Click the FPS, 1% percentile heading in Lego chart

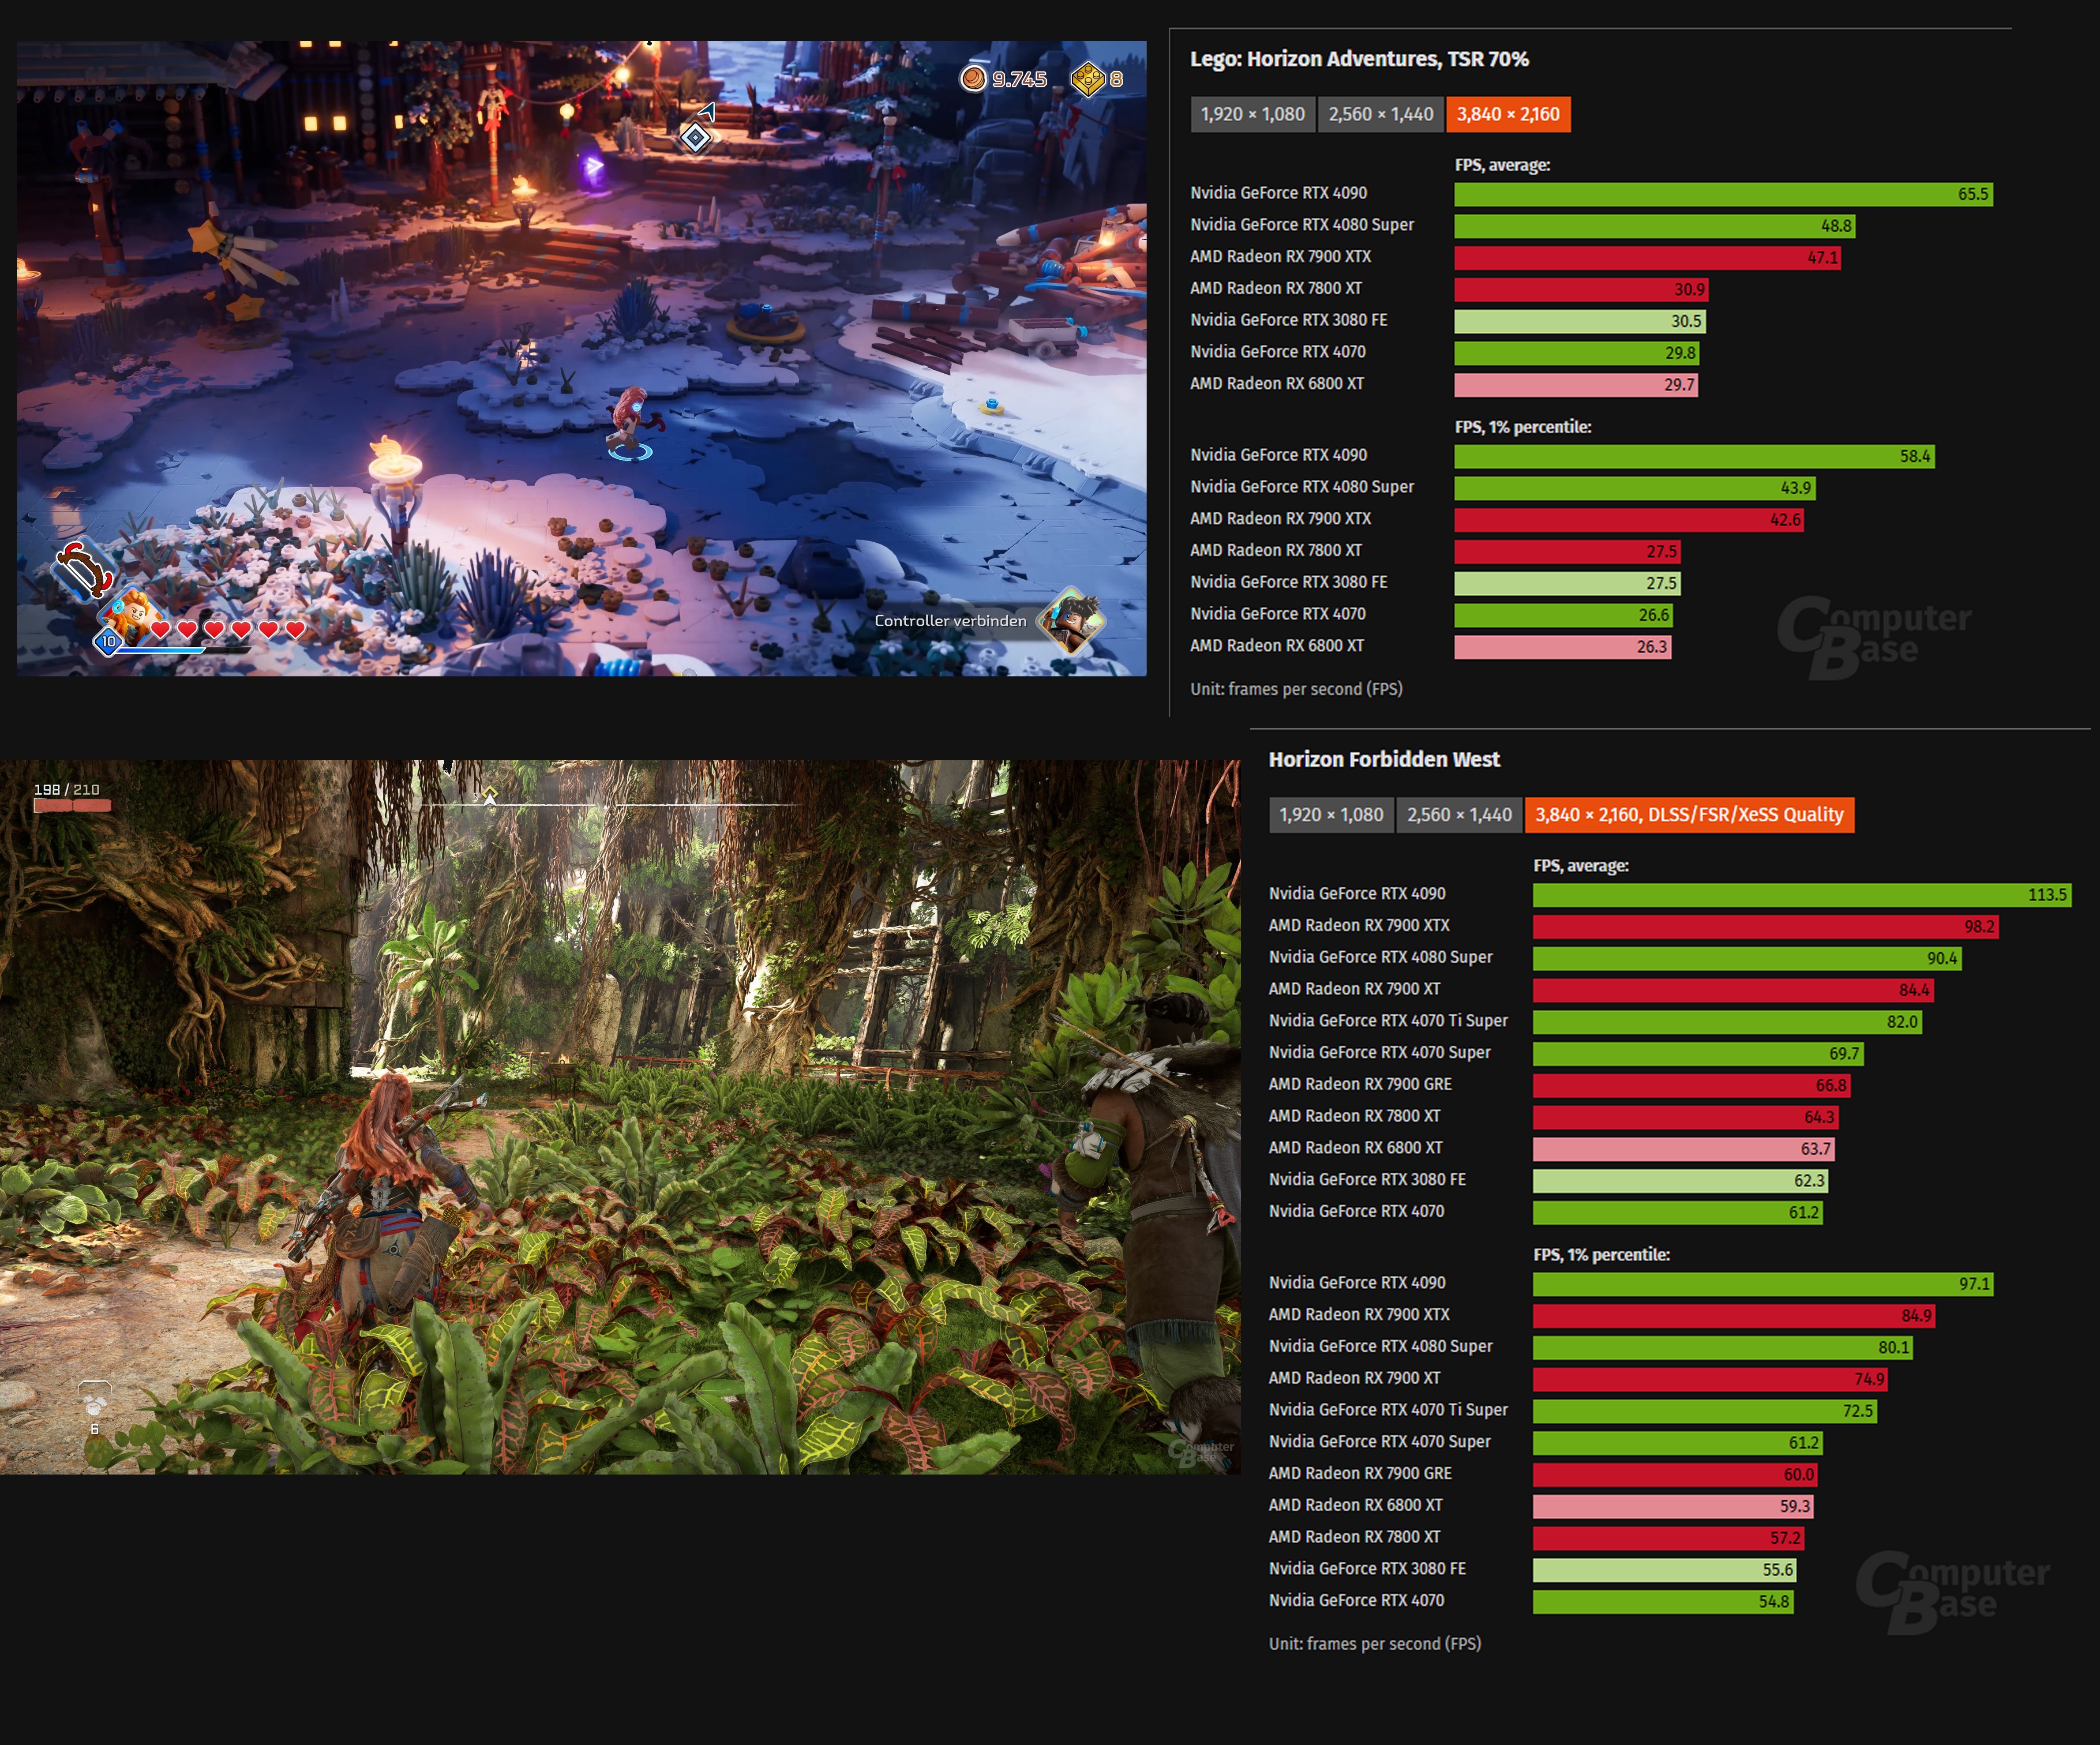pyautogui.click(x=1523, y=427)
